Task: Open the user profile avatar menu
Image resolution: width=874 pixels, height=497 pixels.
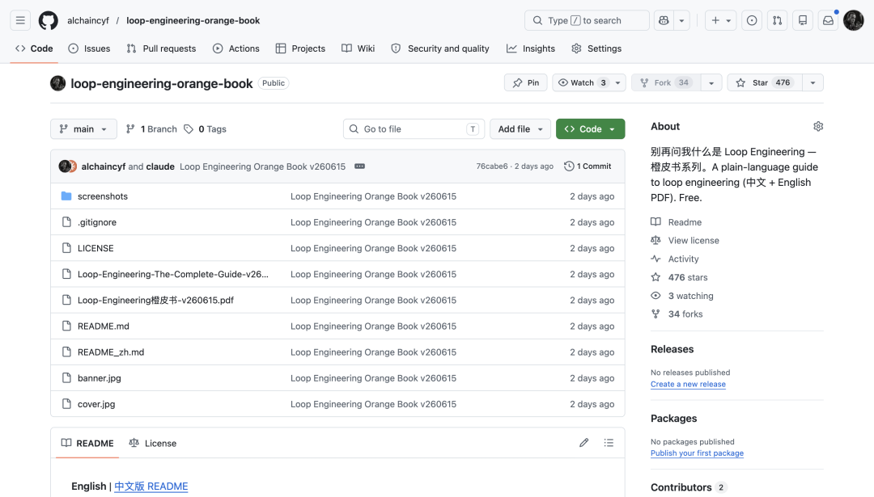Action: (854, 20)
